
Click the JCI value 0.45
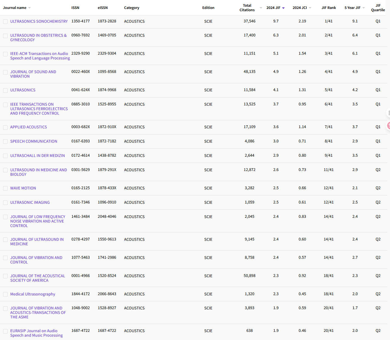(x=302, y=294)
